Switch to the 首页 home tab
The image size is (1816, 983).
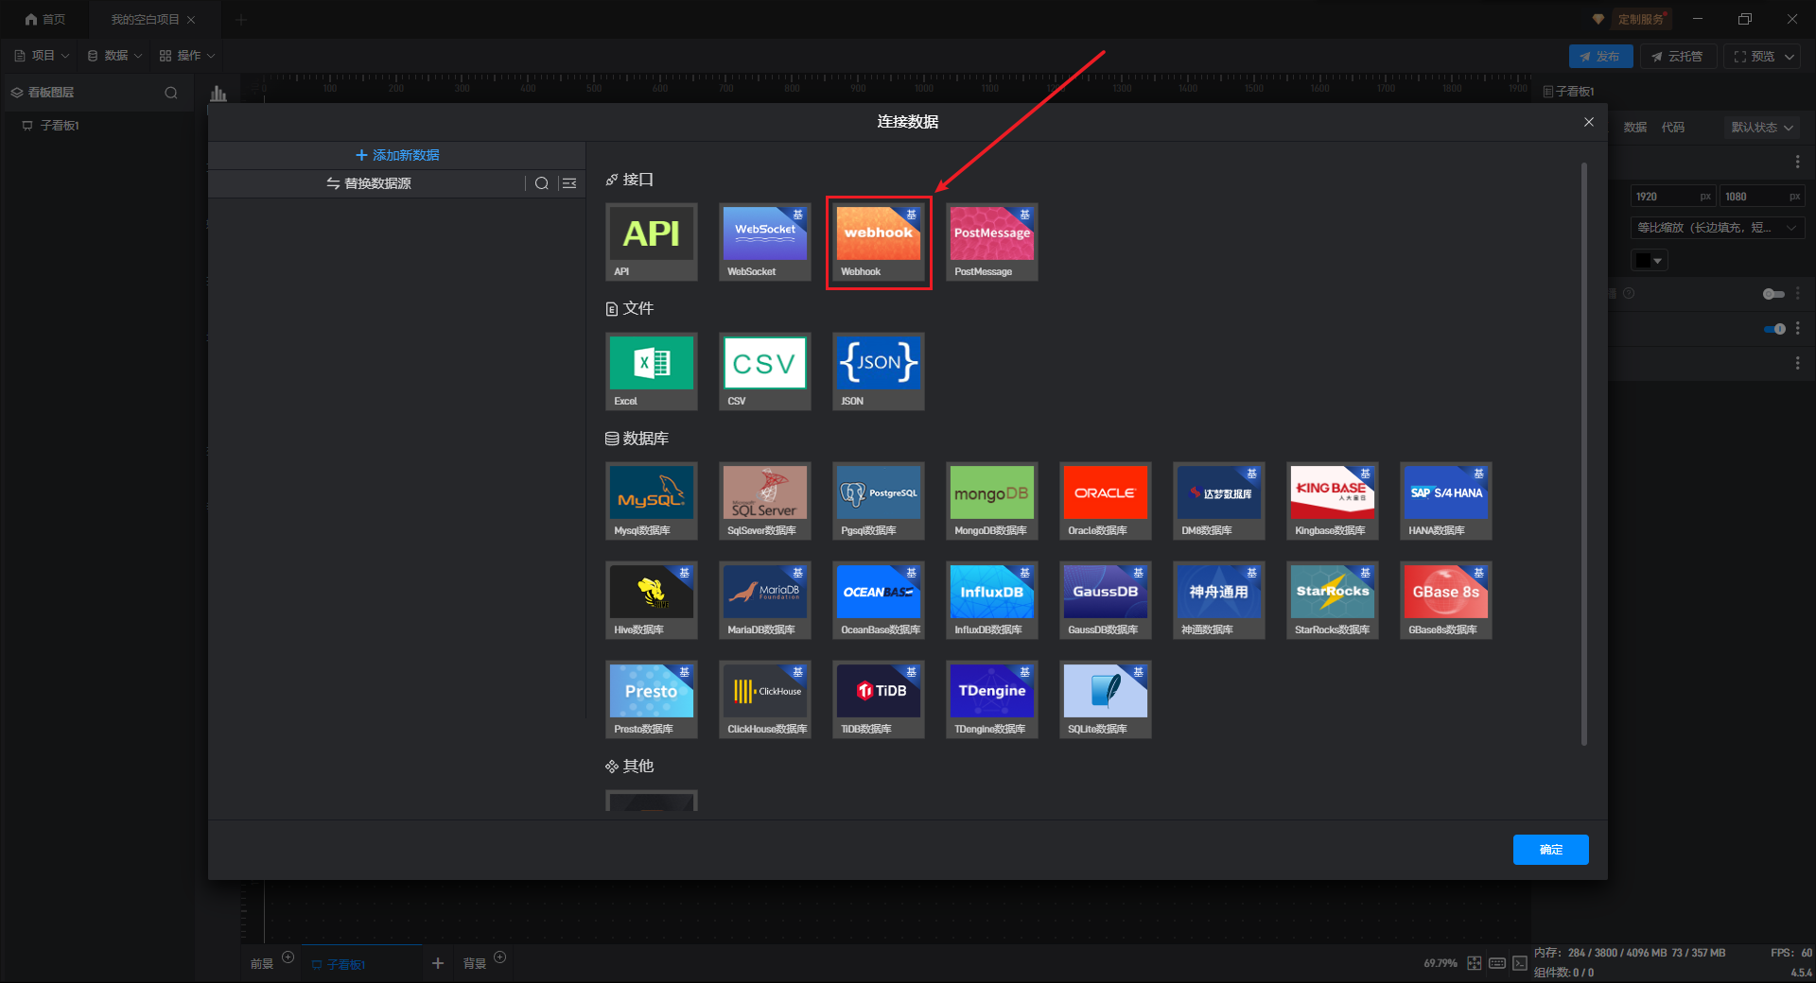tap(45, 19)
